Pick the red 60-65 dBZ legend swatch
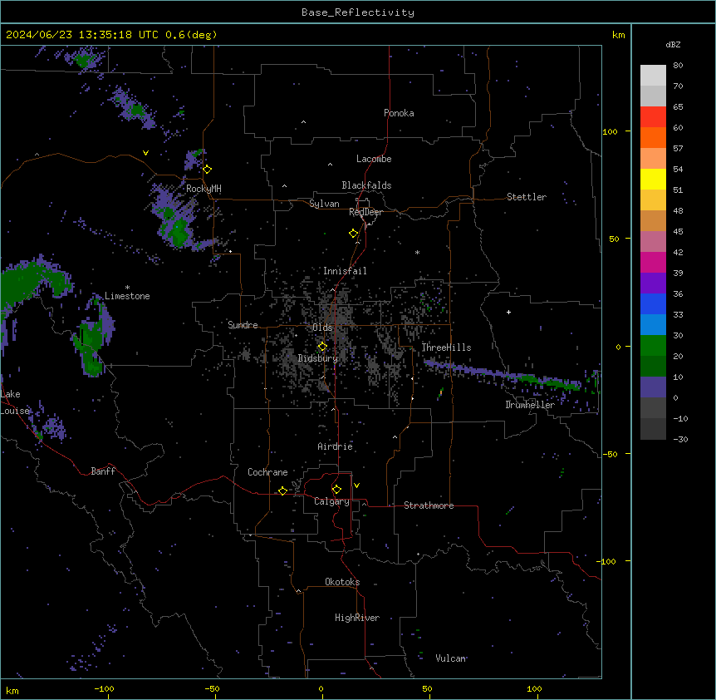The image size is (716, 700). tap(653, 117)
